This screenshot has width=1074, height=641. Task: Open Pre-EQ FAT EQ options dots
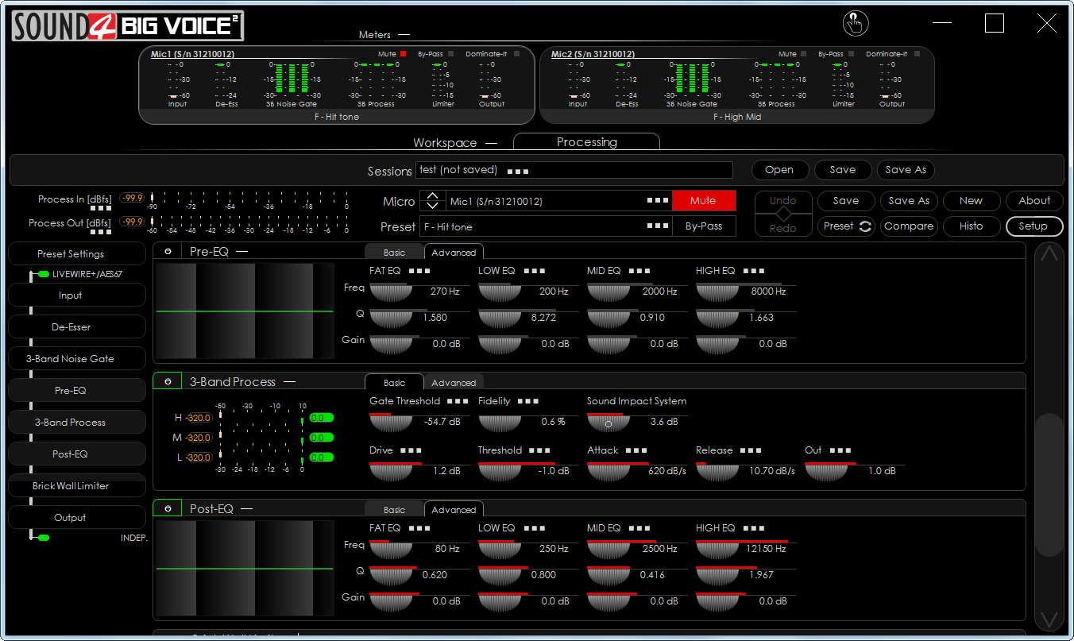pos(420,271)
